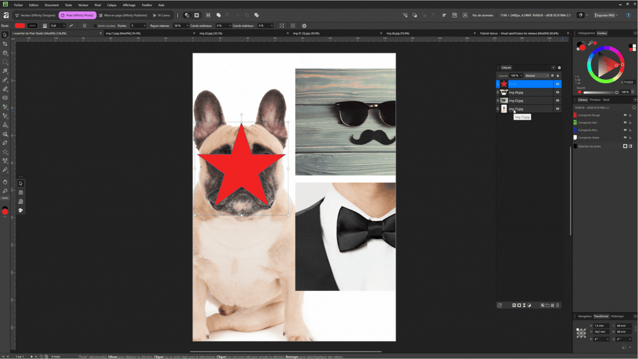Hide the img (4).jpg layer
This screenshot has height=359, width=638.
(558, 92)
